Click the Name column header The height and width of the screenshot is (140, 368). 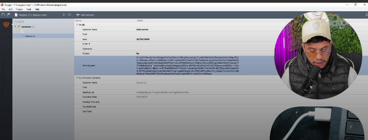click(78, 21)
